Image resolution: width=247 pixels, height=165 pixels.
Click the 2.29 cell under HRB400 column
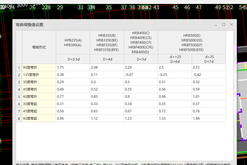(x=141, y=68)
